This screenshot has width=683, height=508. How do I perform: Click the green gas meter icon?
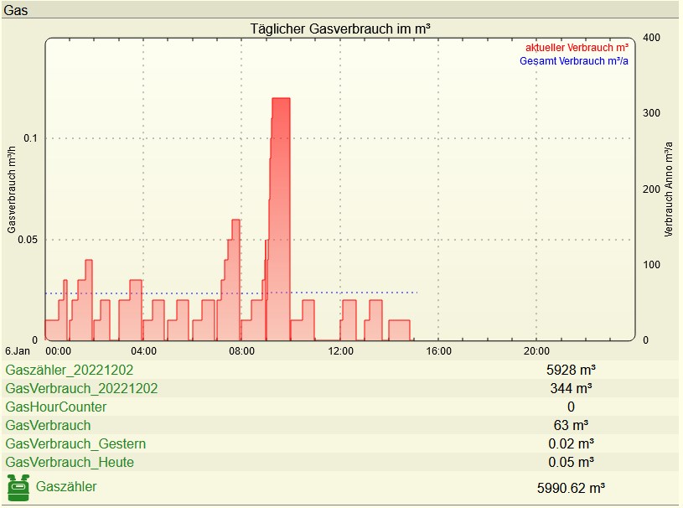tap(18, 487)
